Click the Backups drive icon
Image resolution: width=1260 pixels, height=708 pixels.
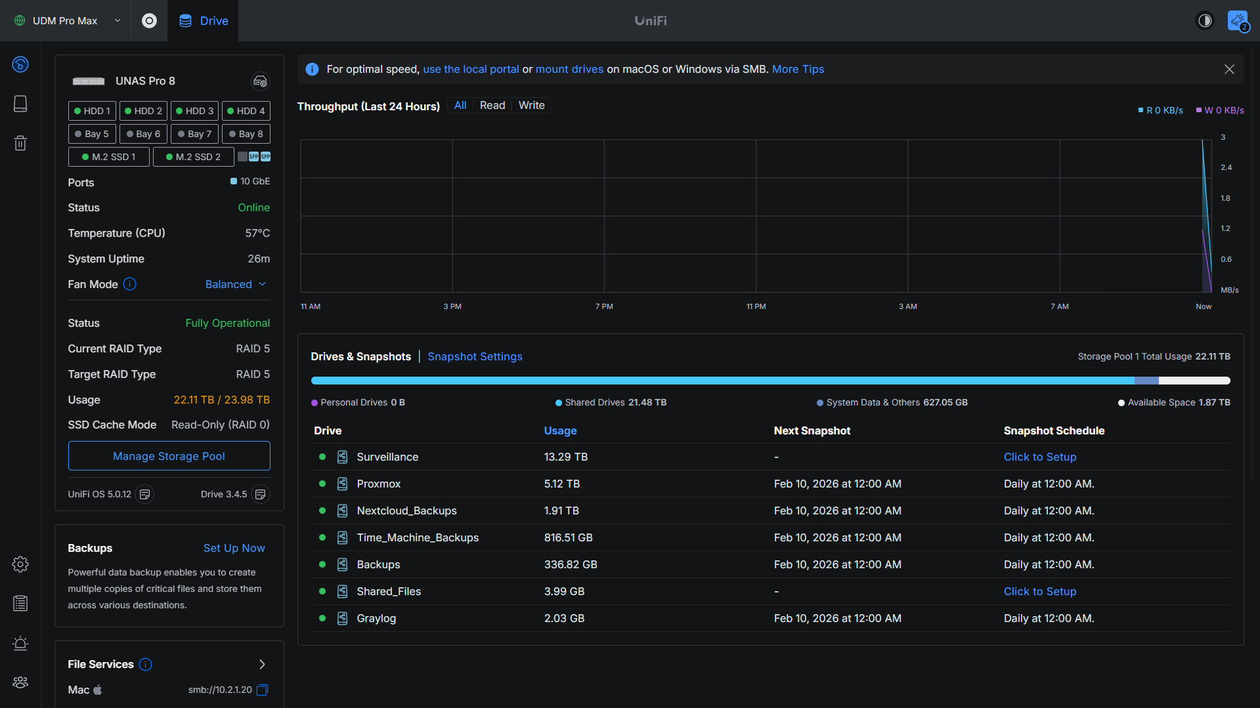pyautogui.click(x=342, y=565)
